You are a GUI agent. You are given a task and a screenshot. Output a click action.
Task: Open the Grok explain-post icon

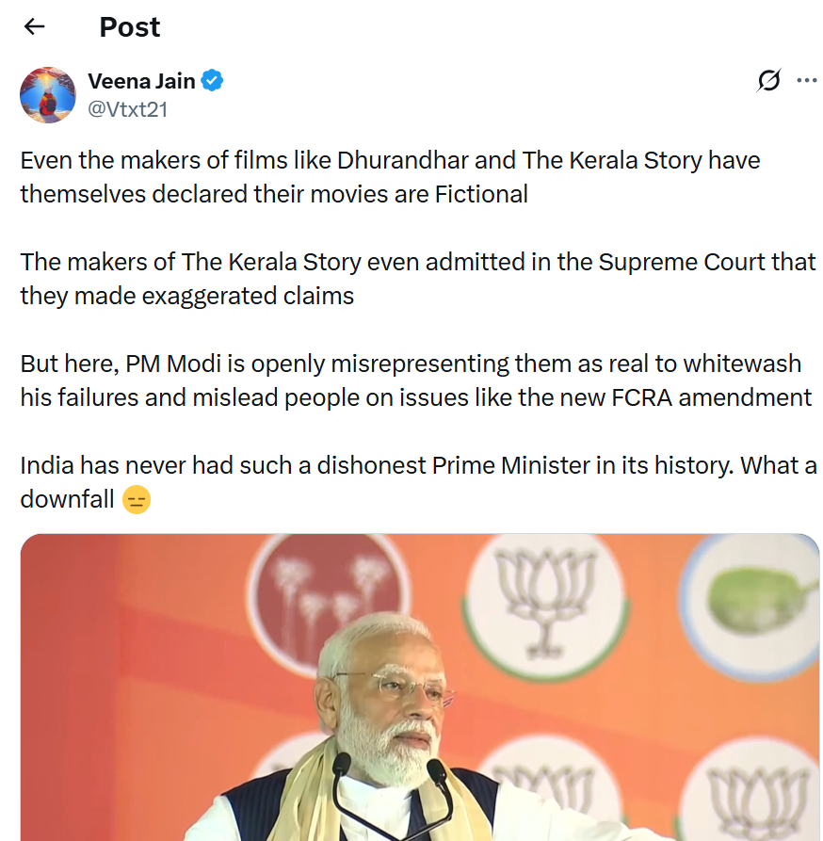(768, 81)
